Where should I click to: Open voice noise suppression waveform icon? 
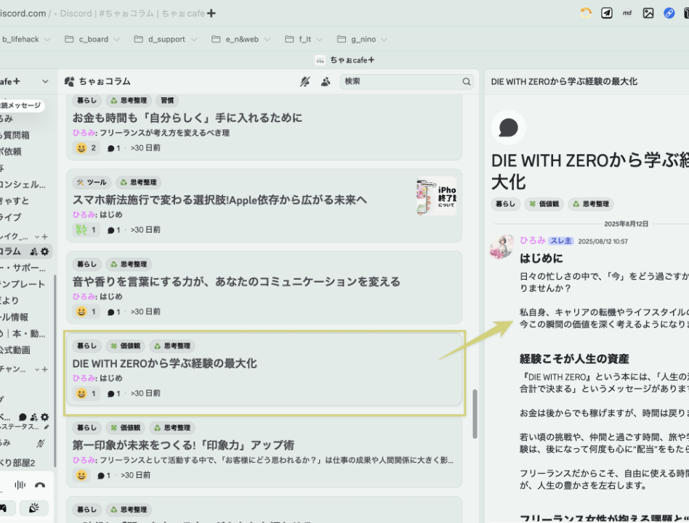(x=20, y=485)
